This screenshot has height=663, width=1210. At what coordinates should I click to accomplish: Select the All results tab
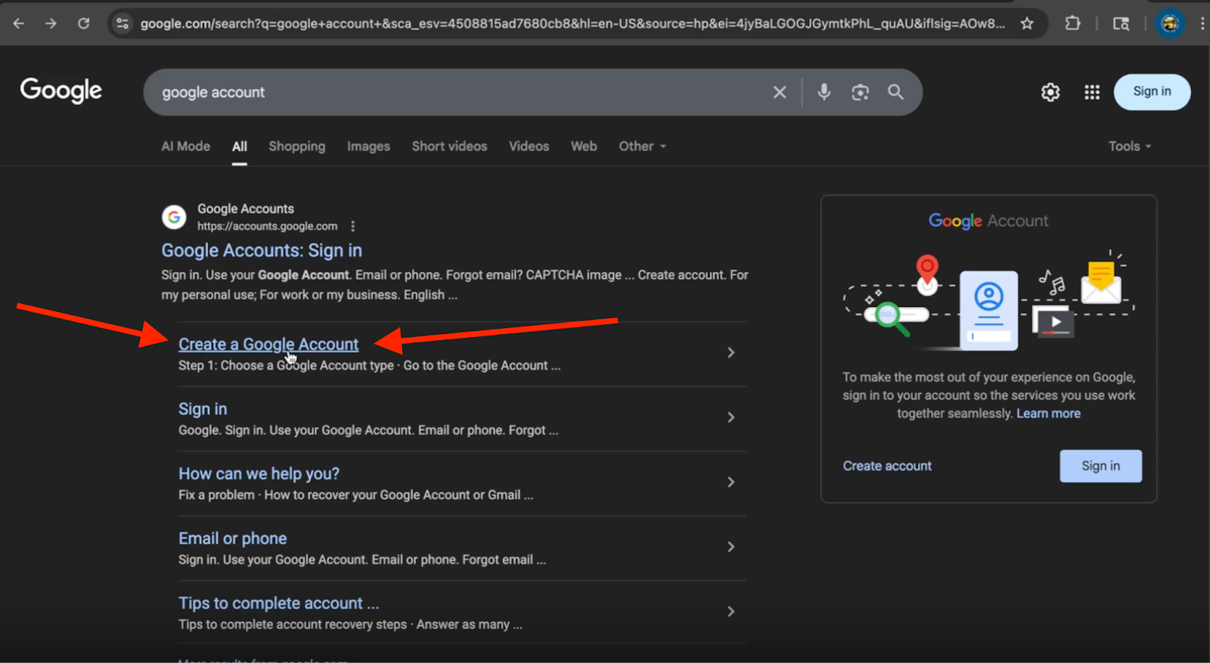(x=240, y=146)
